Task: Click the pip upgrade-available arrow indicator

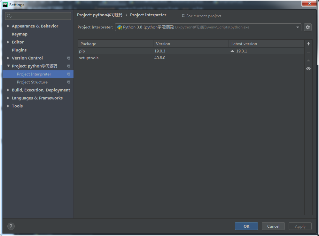Action: tap(232, 51)
